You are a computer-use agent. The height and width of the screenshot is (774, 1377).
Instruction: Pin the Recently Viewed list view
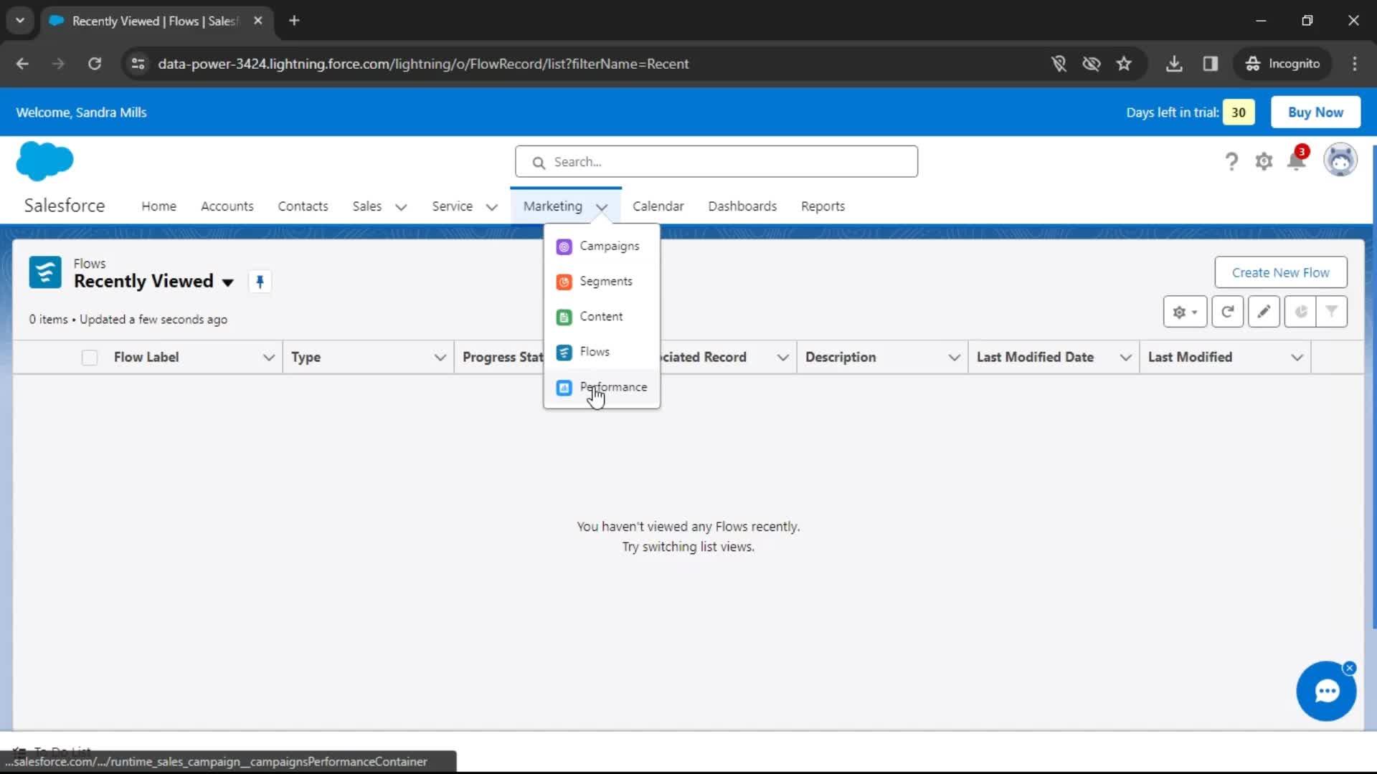260,282
